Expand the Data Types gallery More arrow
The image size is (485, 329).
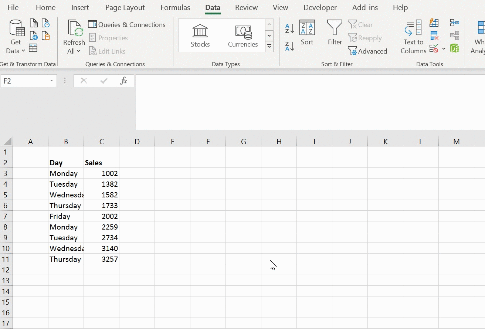coord(269,47)
